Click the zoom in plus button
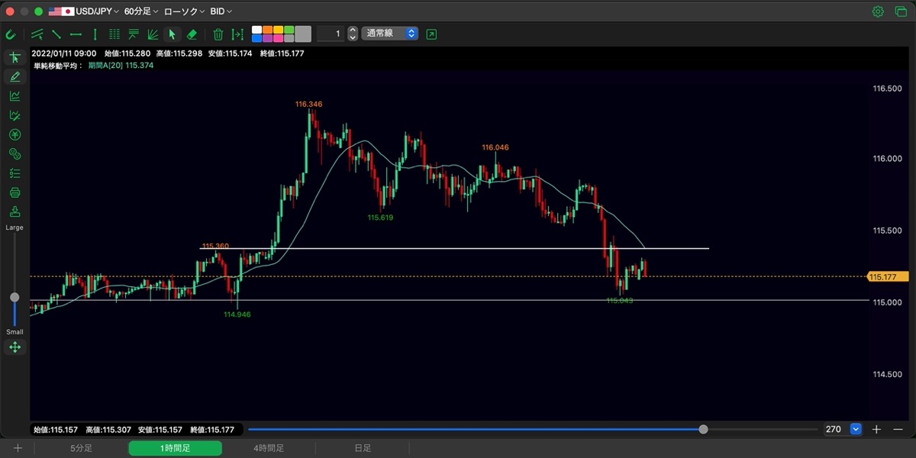 pos(877,429)
